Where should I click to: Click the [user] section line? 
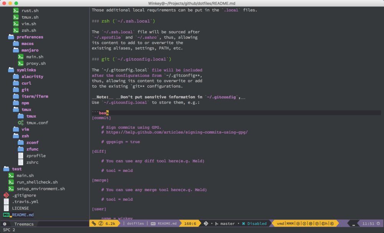point(99,209)
